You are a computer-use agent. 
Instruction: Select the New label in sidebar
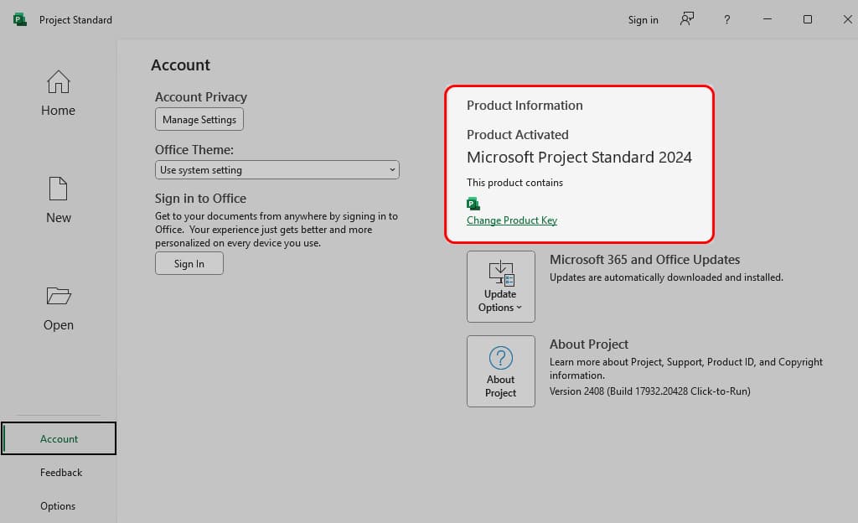click(x=59, y=218)
